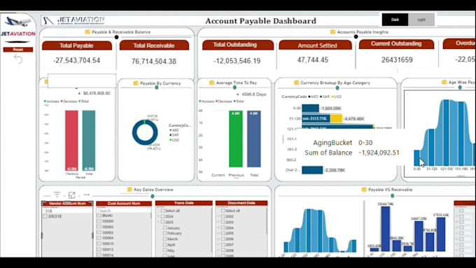Image resolution: width=476 pixels, height=268 pixels.
Task: Expand the 2002 node in Document Date
Action: pyautogui.click(x=218, y=216)
